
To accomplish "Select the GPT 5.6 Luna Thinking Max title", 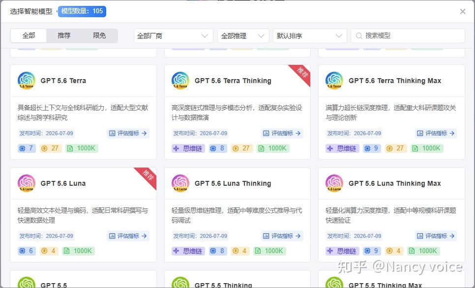I will pos(395,183).
